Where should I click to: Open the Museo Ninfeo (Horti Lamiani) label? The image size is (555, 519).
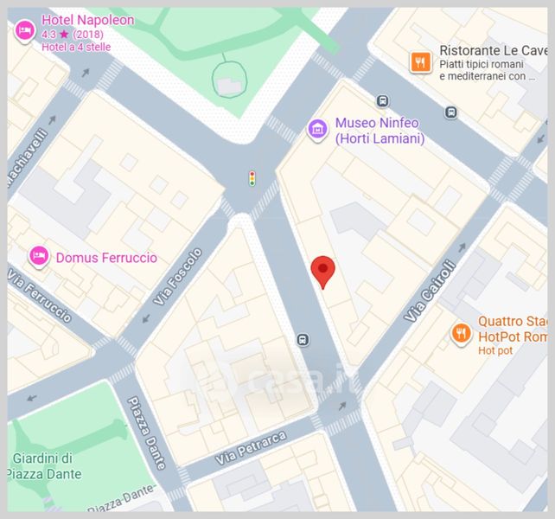pyautogui.click(x=380, y=131)
